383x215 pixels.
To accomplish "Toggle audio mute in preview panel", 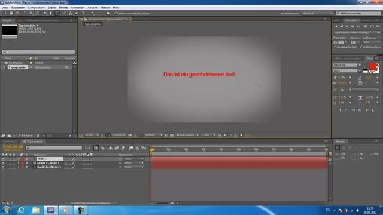I will (366, 26).
